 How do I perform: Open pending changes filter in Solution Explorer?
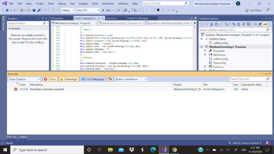point(226,24)
